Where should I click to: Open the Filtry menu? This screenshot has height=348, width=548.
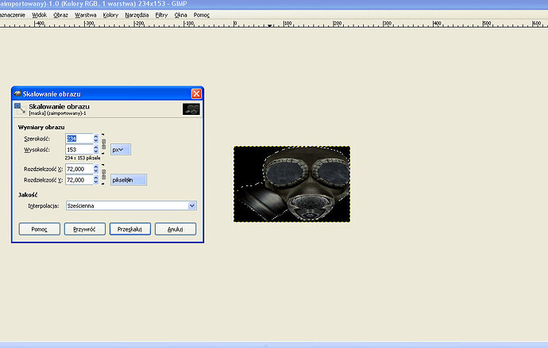point(161,15)
